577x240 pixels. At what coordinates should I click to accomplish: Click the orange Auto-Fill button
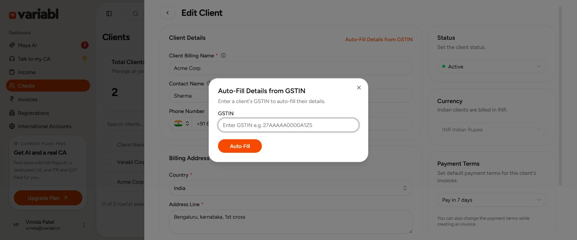[240, 146]
